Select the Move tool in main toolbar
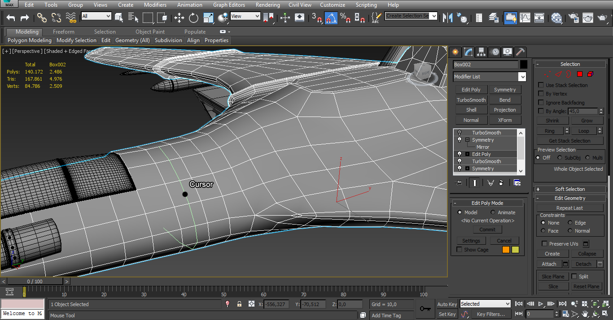613x320 pixels. pos(179,18)
